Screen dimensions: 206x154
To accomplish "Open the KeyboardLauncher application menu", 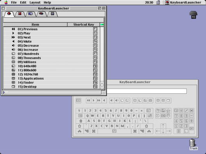I will tap(183, 2).
